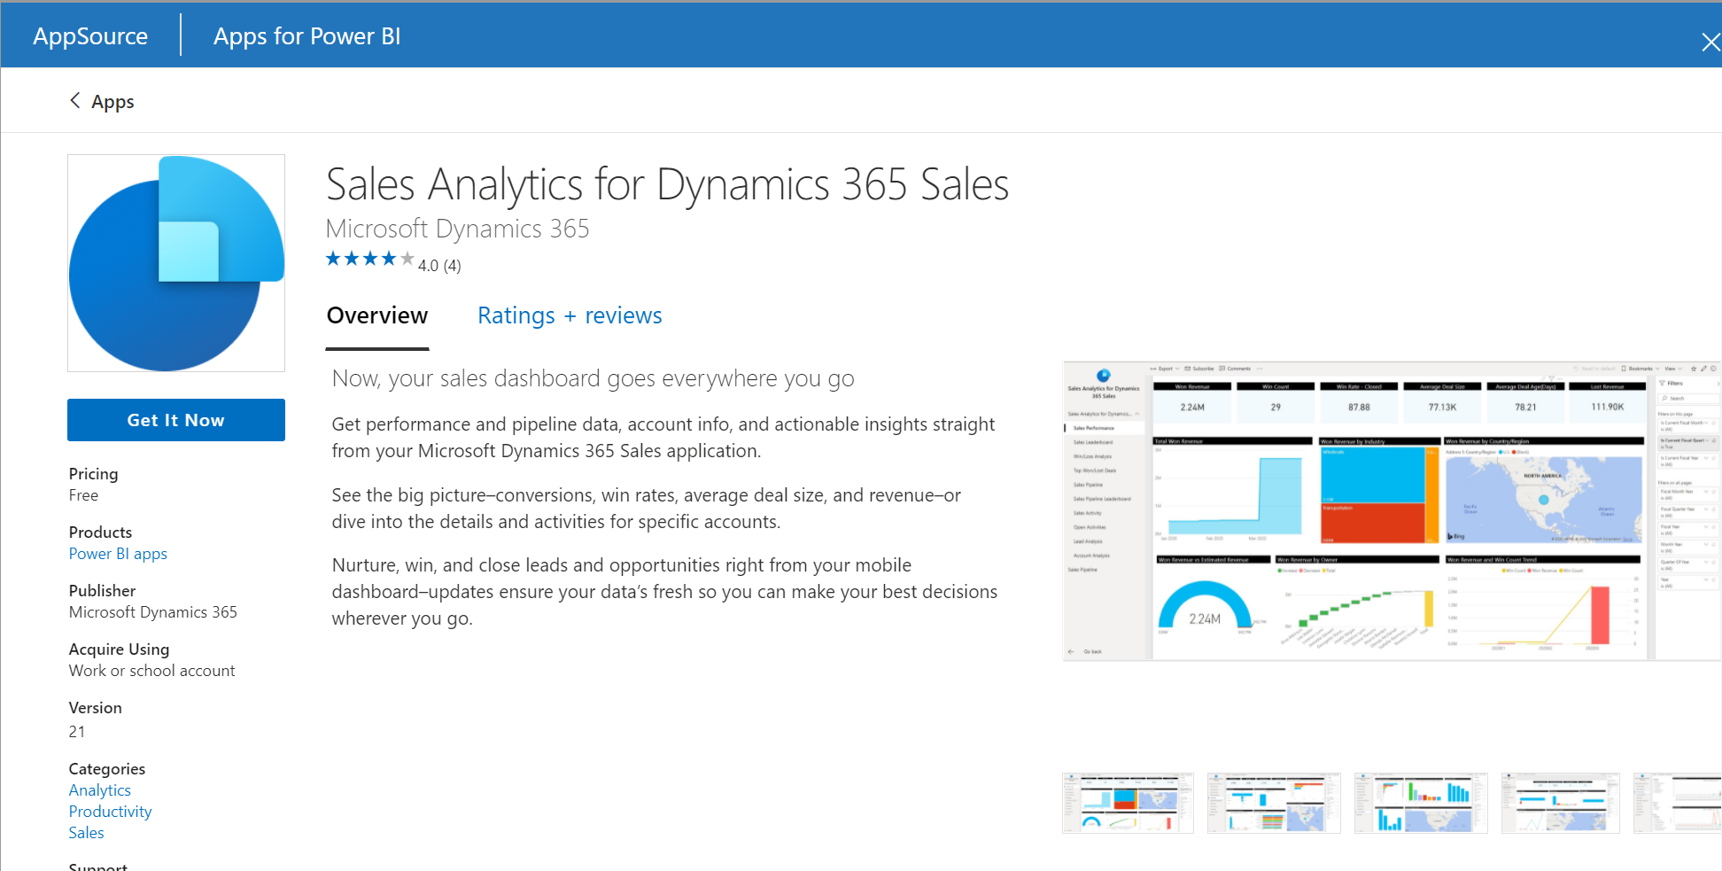Click the Sales Analytics app logo
The image size is (1722, 871).
[176, 263]
